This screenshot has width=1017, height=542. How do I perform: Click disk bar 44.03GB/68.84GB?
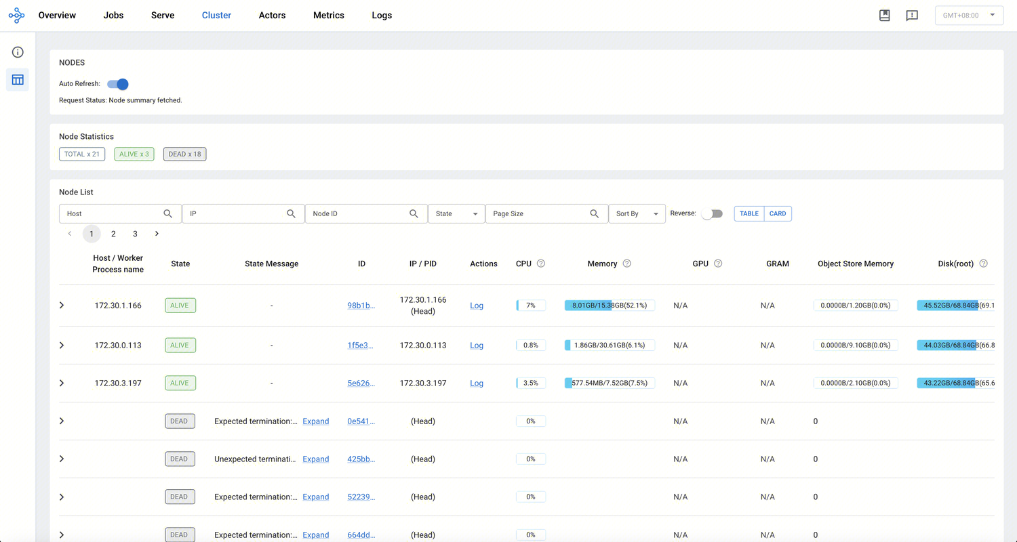[x=955, y=345]
